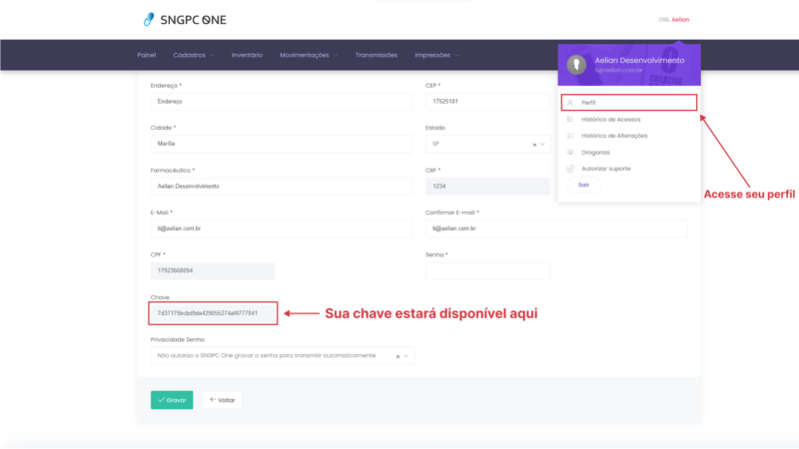This screenshot has height=449, width=799.
Task: Clear the Estado selection with the x
Action: [534, 145]
